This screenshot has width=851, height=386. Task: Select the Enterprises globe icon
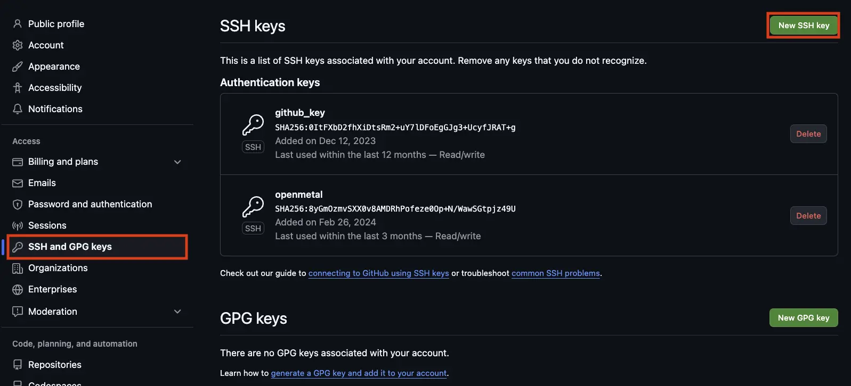18,289
